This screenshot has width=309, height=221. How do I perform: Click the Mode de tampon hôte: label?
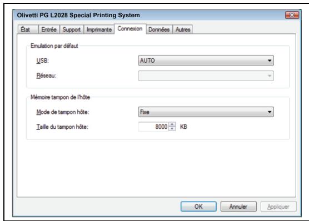pyautogui.click(x=63, y=112)
